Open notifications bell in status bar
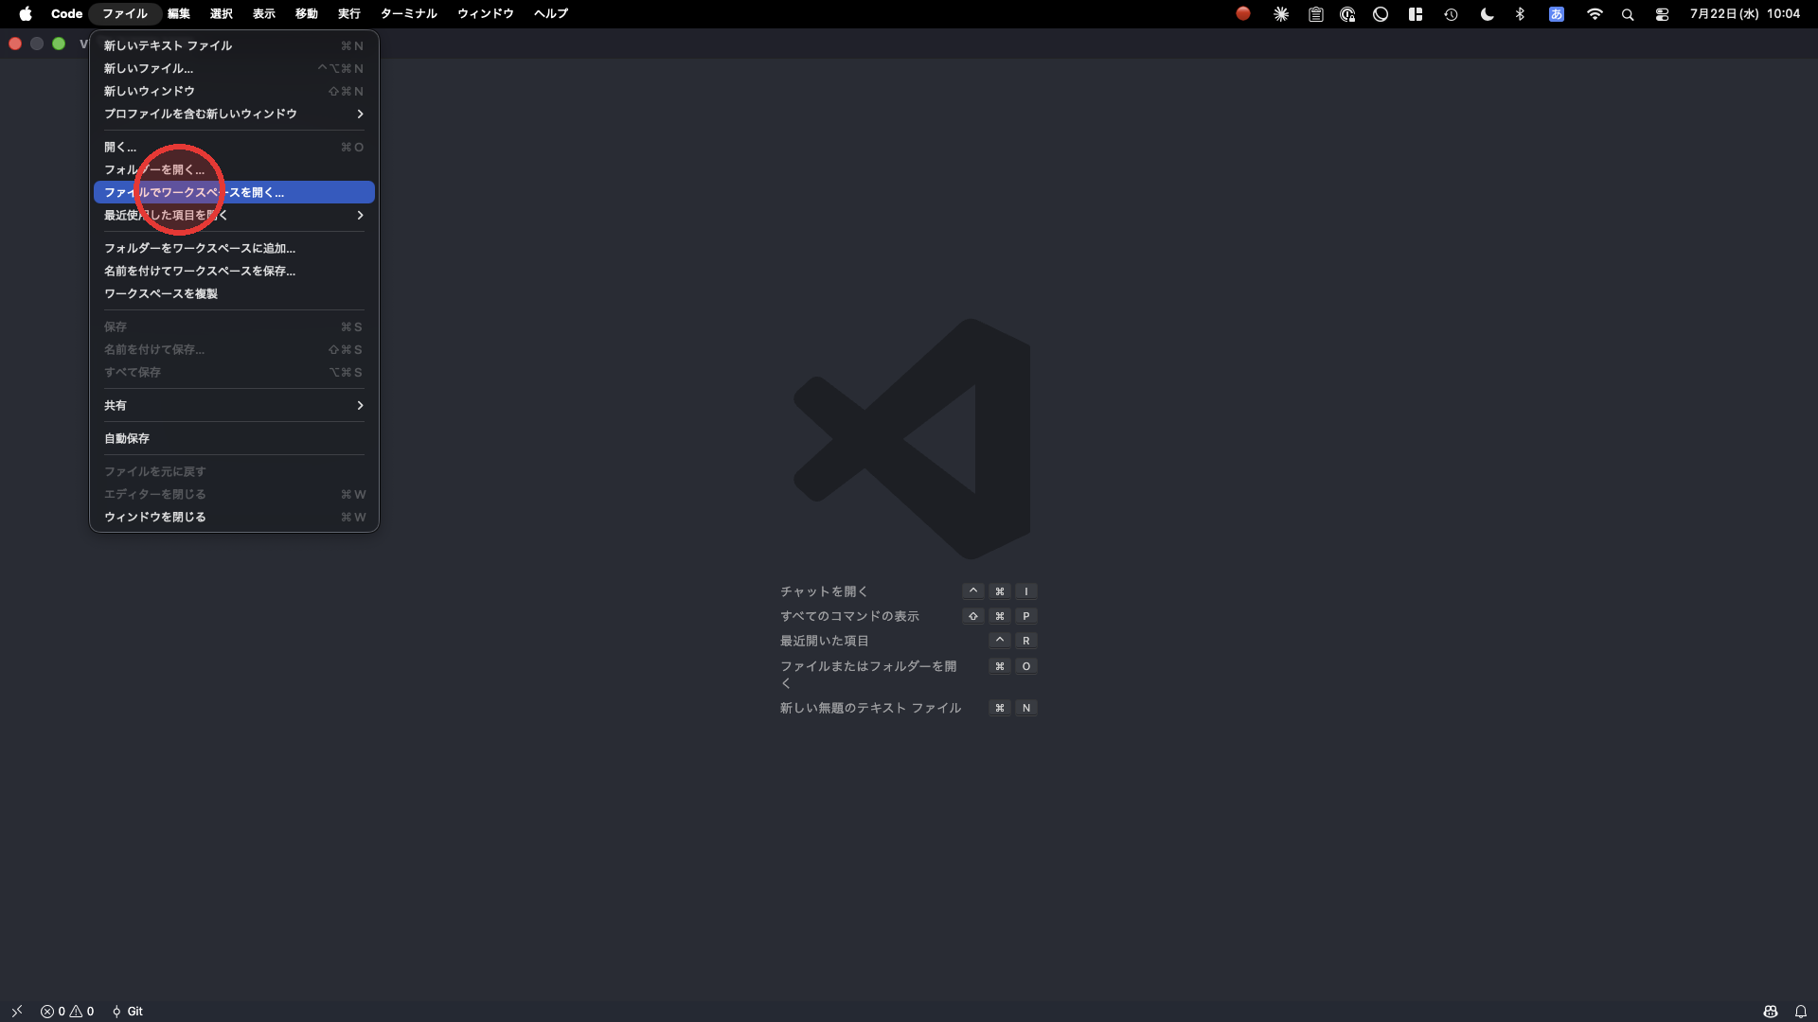This screenshot has height=1022, width=1818. [x=1801, y=1011]
